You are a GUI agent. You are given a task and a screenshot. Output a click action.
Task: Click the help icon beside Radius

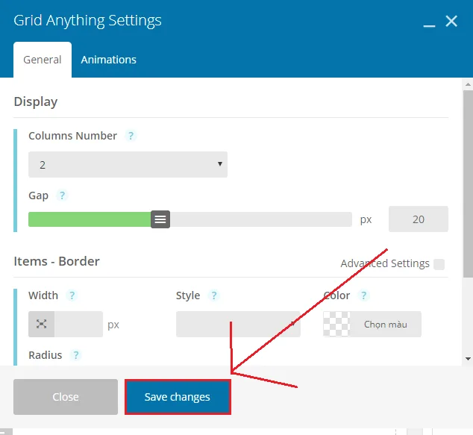(x=76, y=355)
